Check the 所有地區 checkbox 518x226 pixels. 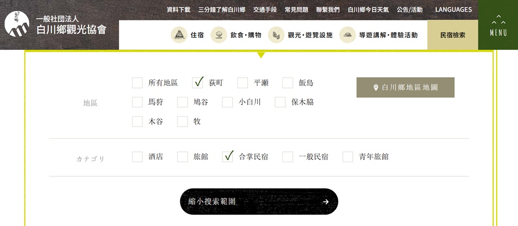coord(137,83)
